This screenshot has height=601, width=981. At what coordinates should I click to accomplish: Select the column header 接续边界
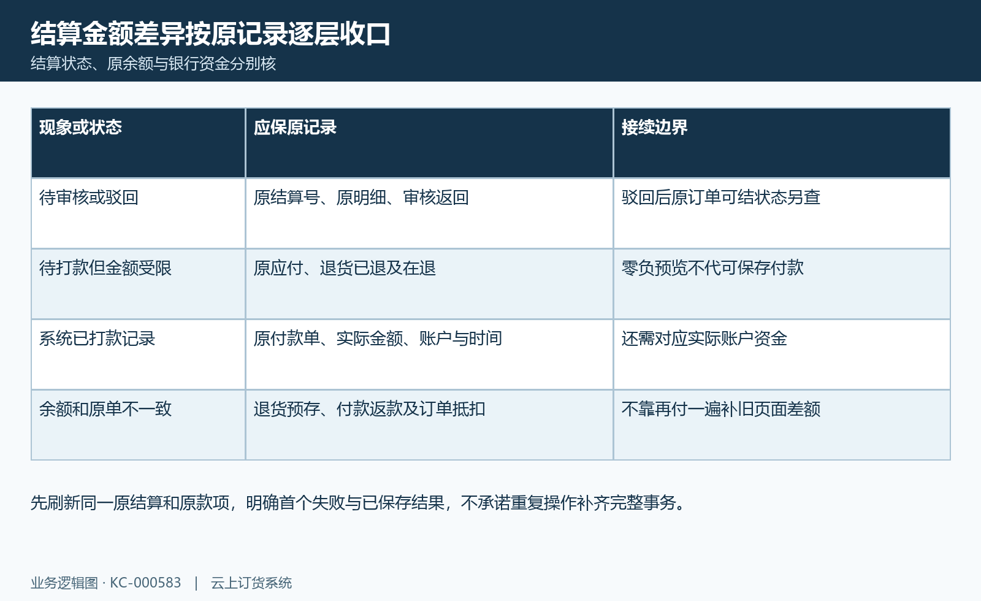(x=782, y=143)
